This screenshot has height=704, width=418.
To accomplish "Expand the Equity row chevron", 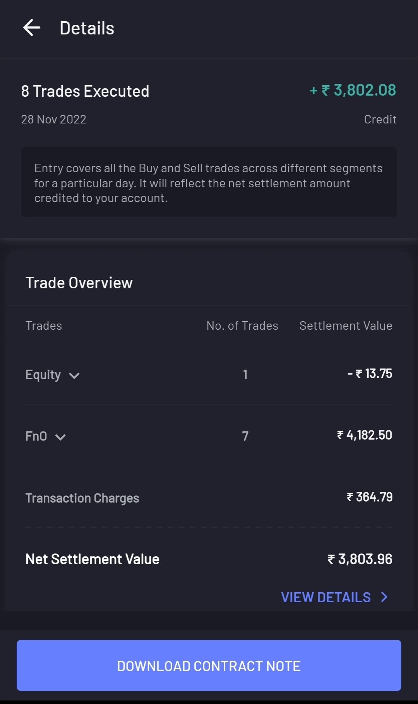I will pyautogui.click(x=74, y=375).
